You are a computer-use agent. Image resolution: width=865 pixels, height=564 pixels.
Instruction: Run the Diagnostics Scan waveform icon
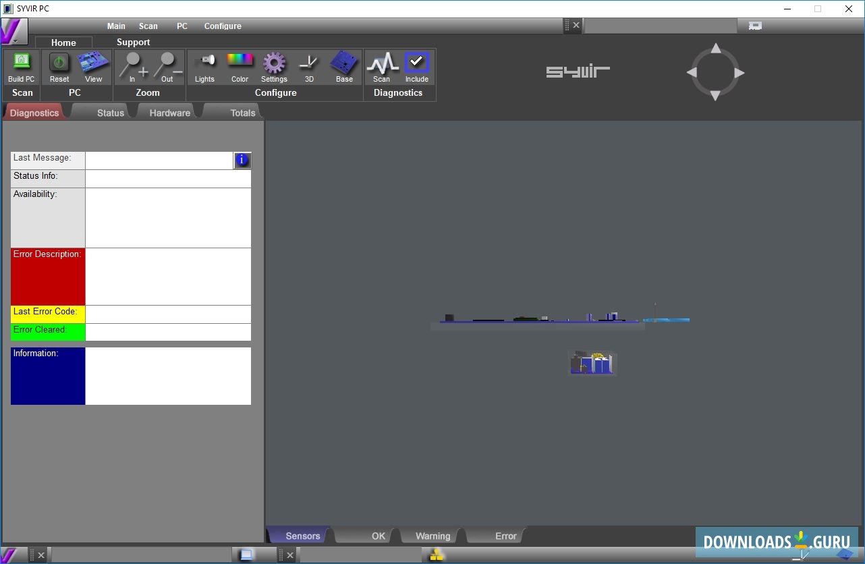pyautogui.click(x=382, y=67)
